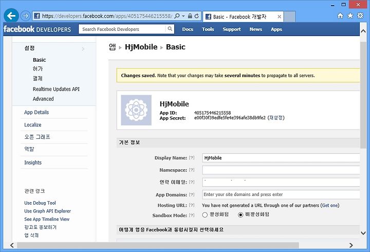
Task: Click the 연락 이메일 input field
Action: pyautogui.click(x=281, y=182)
